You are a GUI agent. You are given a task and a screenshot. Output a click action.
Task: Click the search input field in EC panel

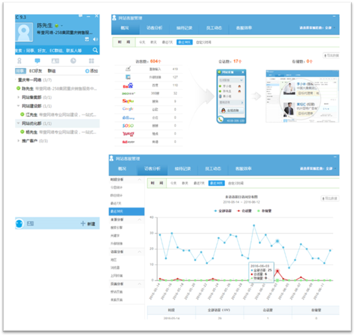(x=53, y=51)
